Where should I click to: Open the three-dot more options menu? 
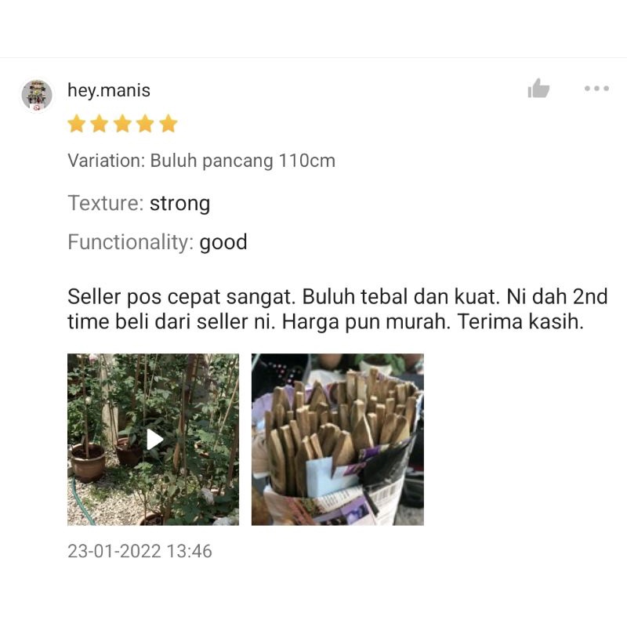click(x=596, y=89)
